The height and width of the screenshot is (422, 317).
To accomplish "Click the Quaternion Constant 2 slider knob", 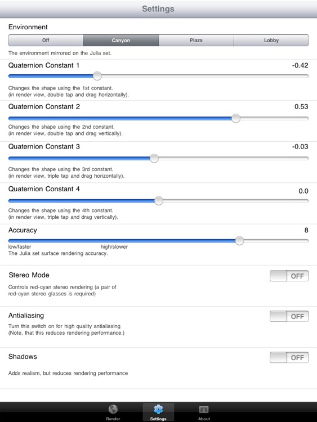I will [x=236, y=118].
